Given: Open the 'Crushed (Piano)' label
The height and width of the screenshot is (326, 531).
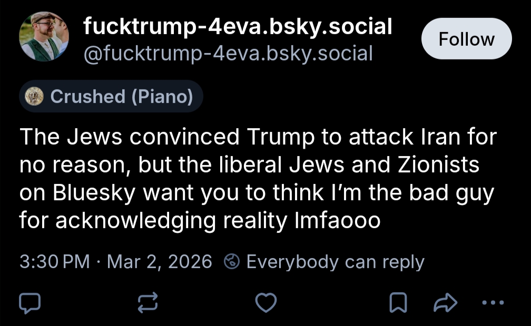Looking at the screenshot, I should pos(111,97).
